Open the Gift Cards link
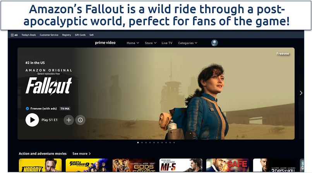Screen dimensions: 312x173 (80, 35)
